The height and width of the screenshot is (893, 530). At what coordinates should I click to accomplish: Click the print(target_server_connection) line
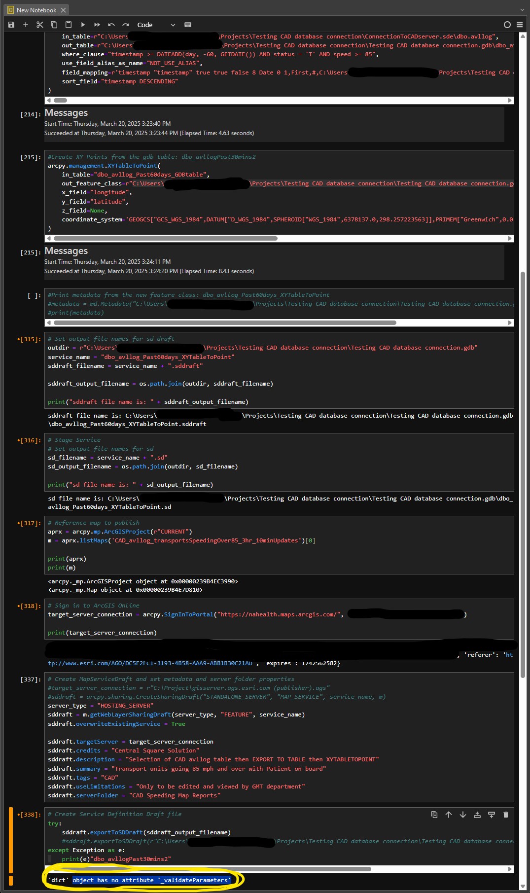point(102,633)
